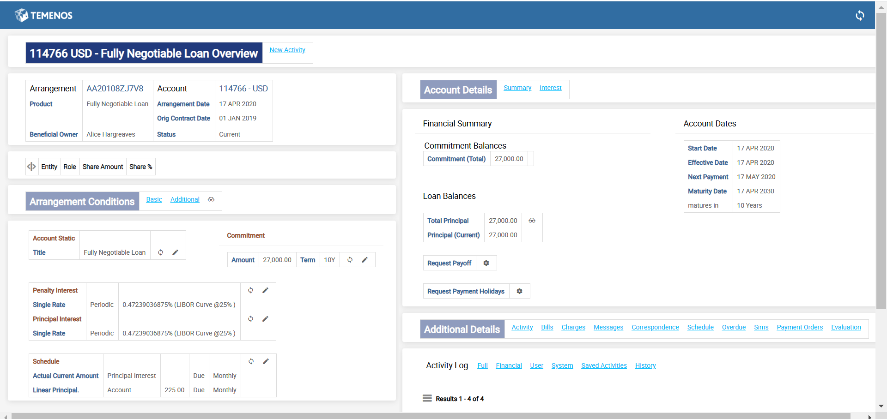Click the renew icon beside Commitment Term
This screenshot has height=419, width=887.
(x=350, y=260)
